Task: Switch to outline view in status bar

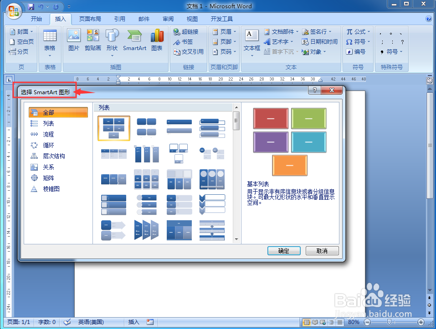Action: (332, 322)
